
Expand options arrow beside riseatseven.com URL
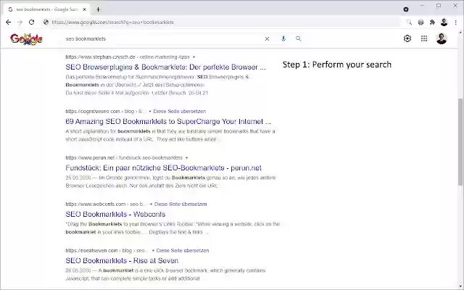153,251
